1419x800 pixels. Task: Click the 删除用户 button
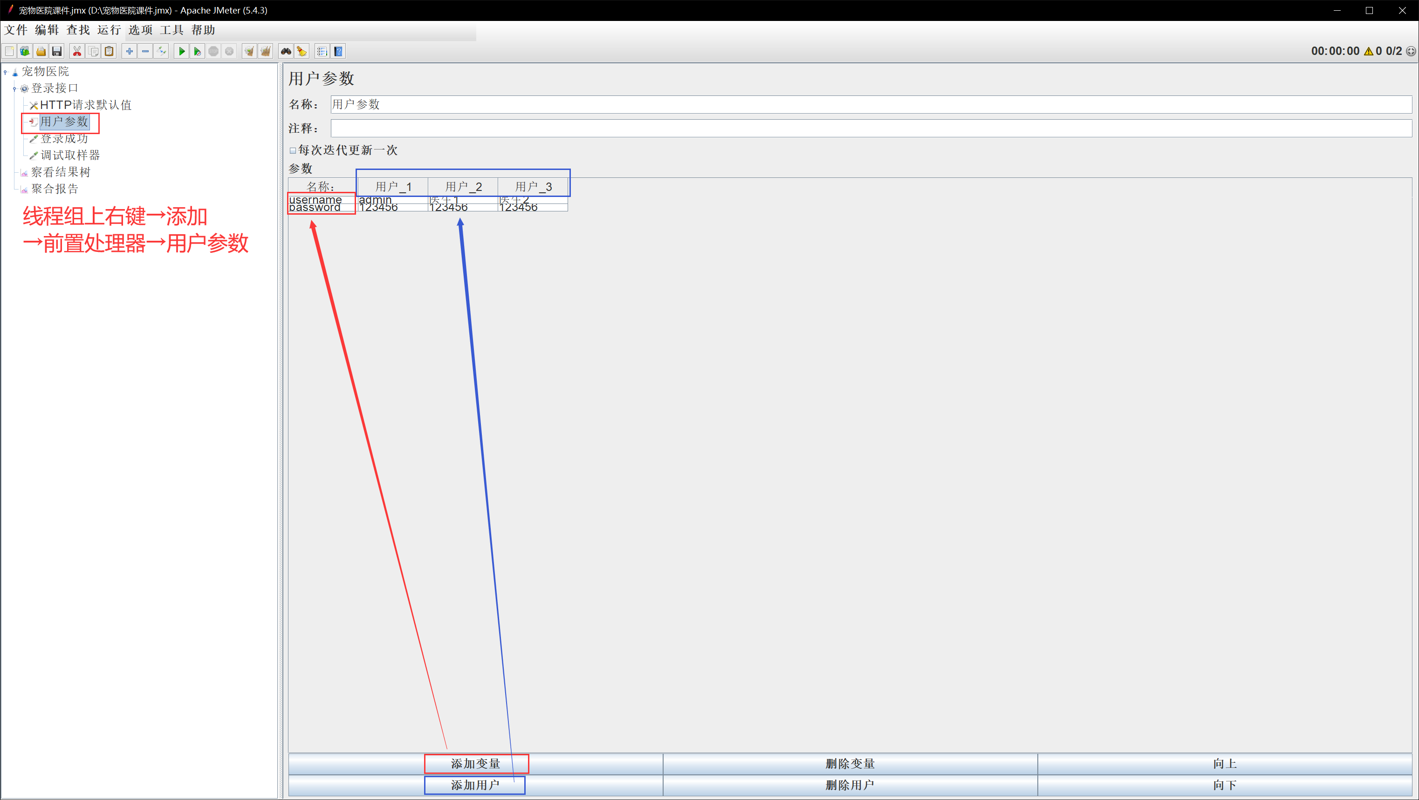(x=850, y=785)
